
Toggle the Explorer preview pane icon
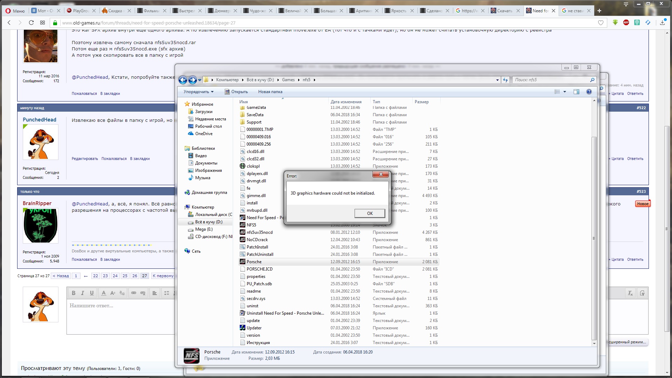(576, 92)
